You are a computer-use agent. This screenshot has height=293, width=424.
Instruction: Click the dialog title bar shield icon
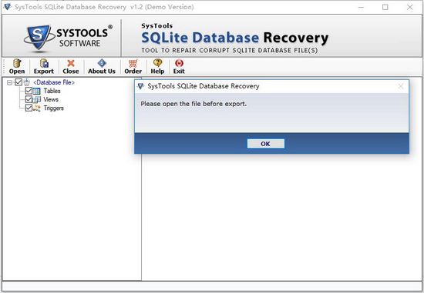click(140, 86)
